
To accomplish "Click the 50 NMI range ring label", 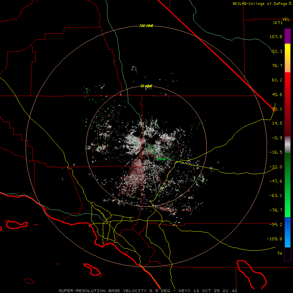I will pyautogui.click(x=146, y=86).
